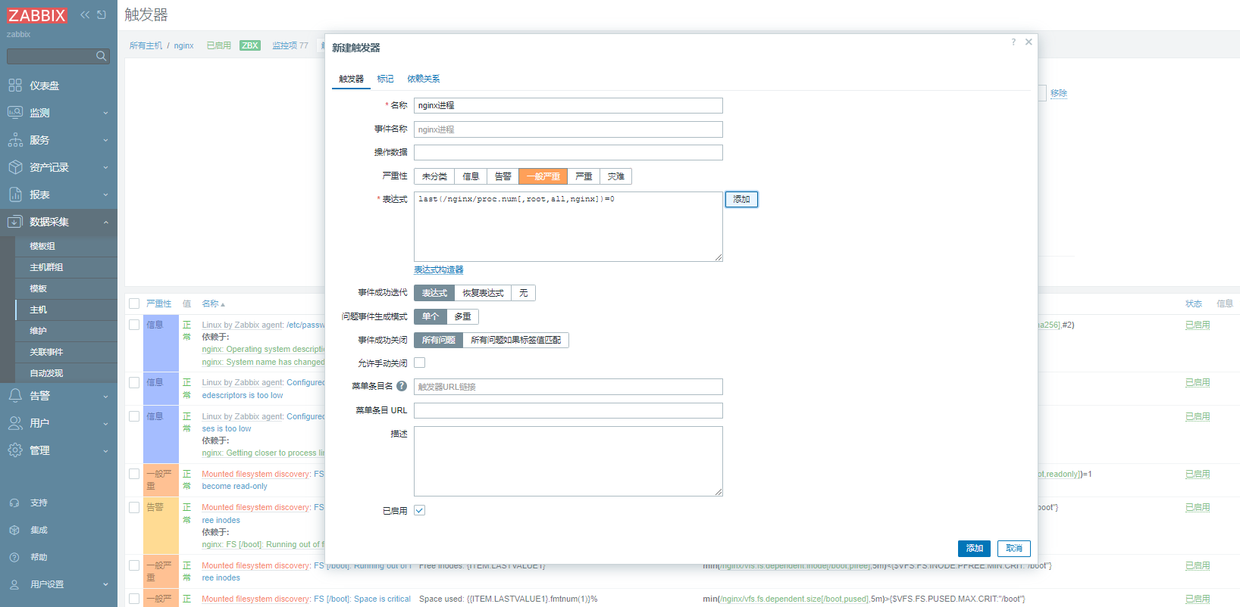Open 支持 support link

click(39, 503)
